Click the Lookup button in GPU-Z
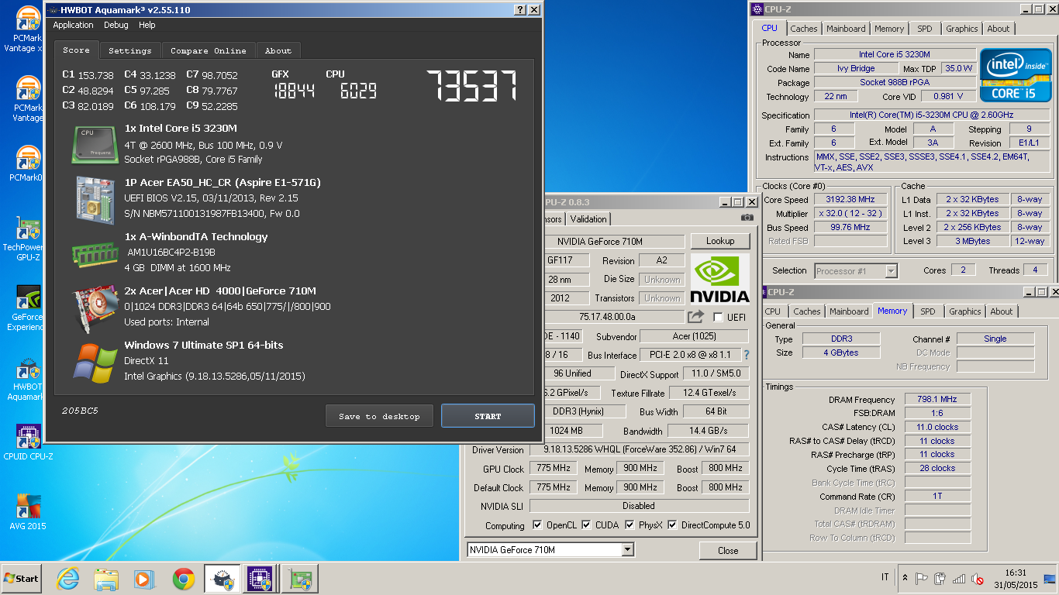This screenshot has height=595, width=1059. click(720, 241)
